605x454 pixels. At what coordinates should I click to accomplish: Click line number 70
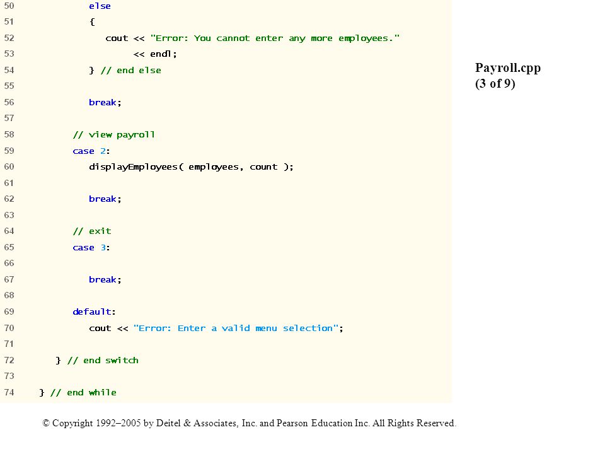[x=9, y=328]
